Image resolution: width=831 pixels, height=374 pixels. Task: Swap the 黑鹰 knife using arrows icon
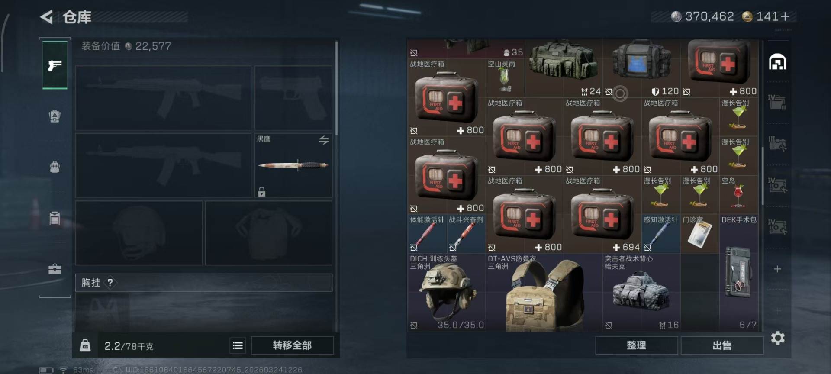(324, 140)
